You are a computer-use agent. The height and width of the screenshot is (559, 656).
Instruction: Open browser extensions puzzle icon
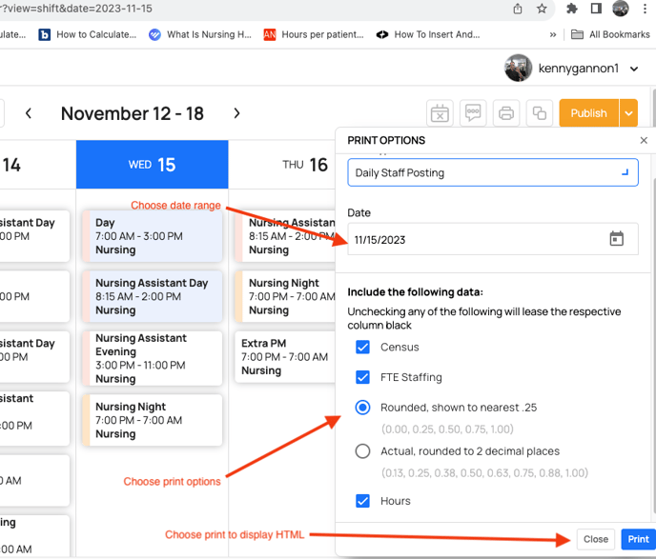click(x=571, y=9)
